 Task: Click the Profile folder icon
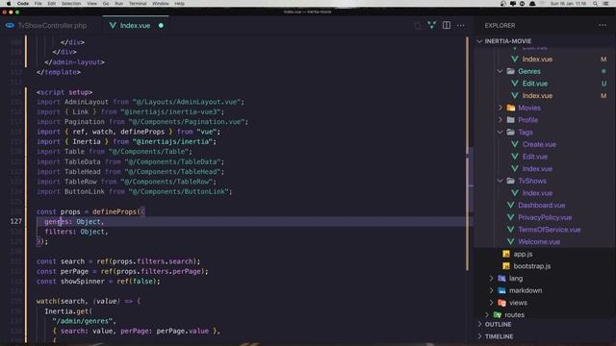pos(511,120)
